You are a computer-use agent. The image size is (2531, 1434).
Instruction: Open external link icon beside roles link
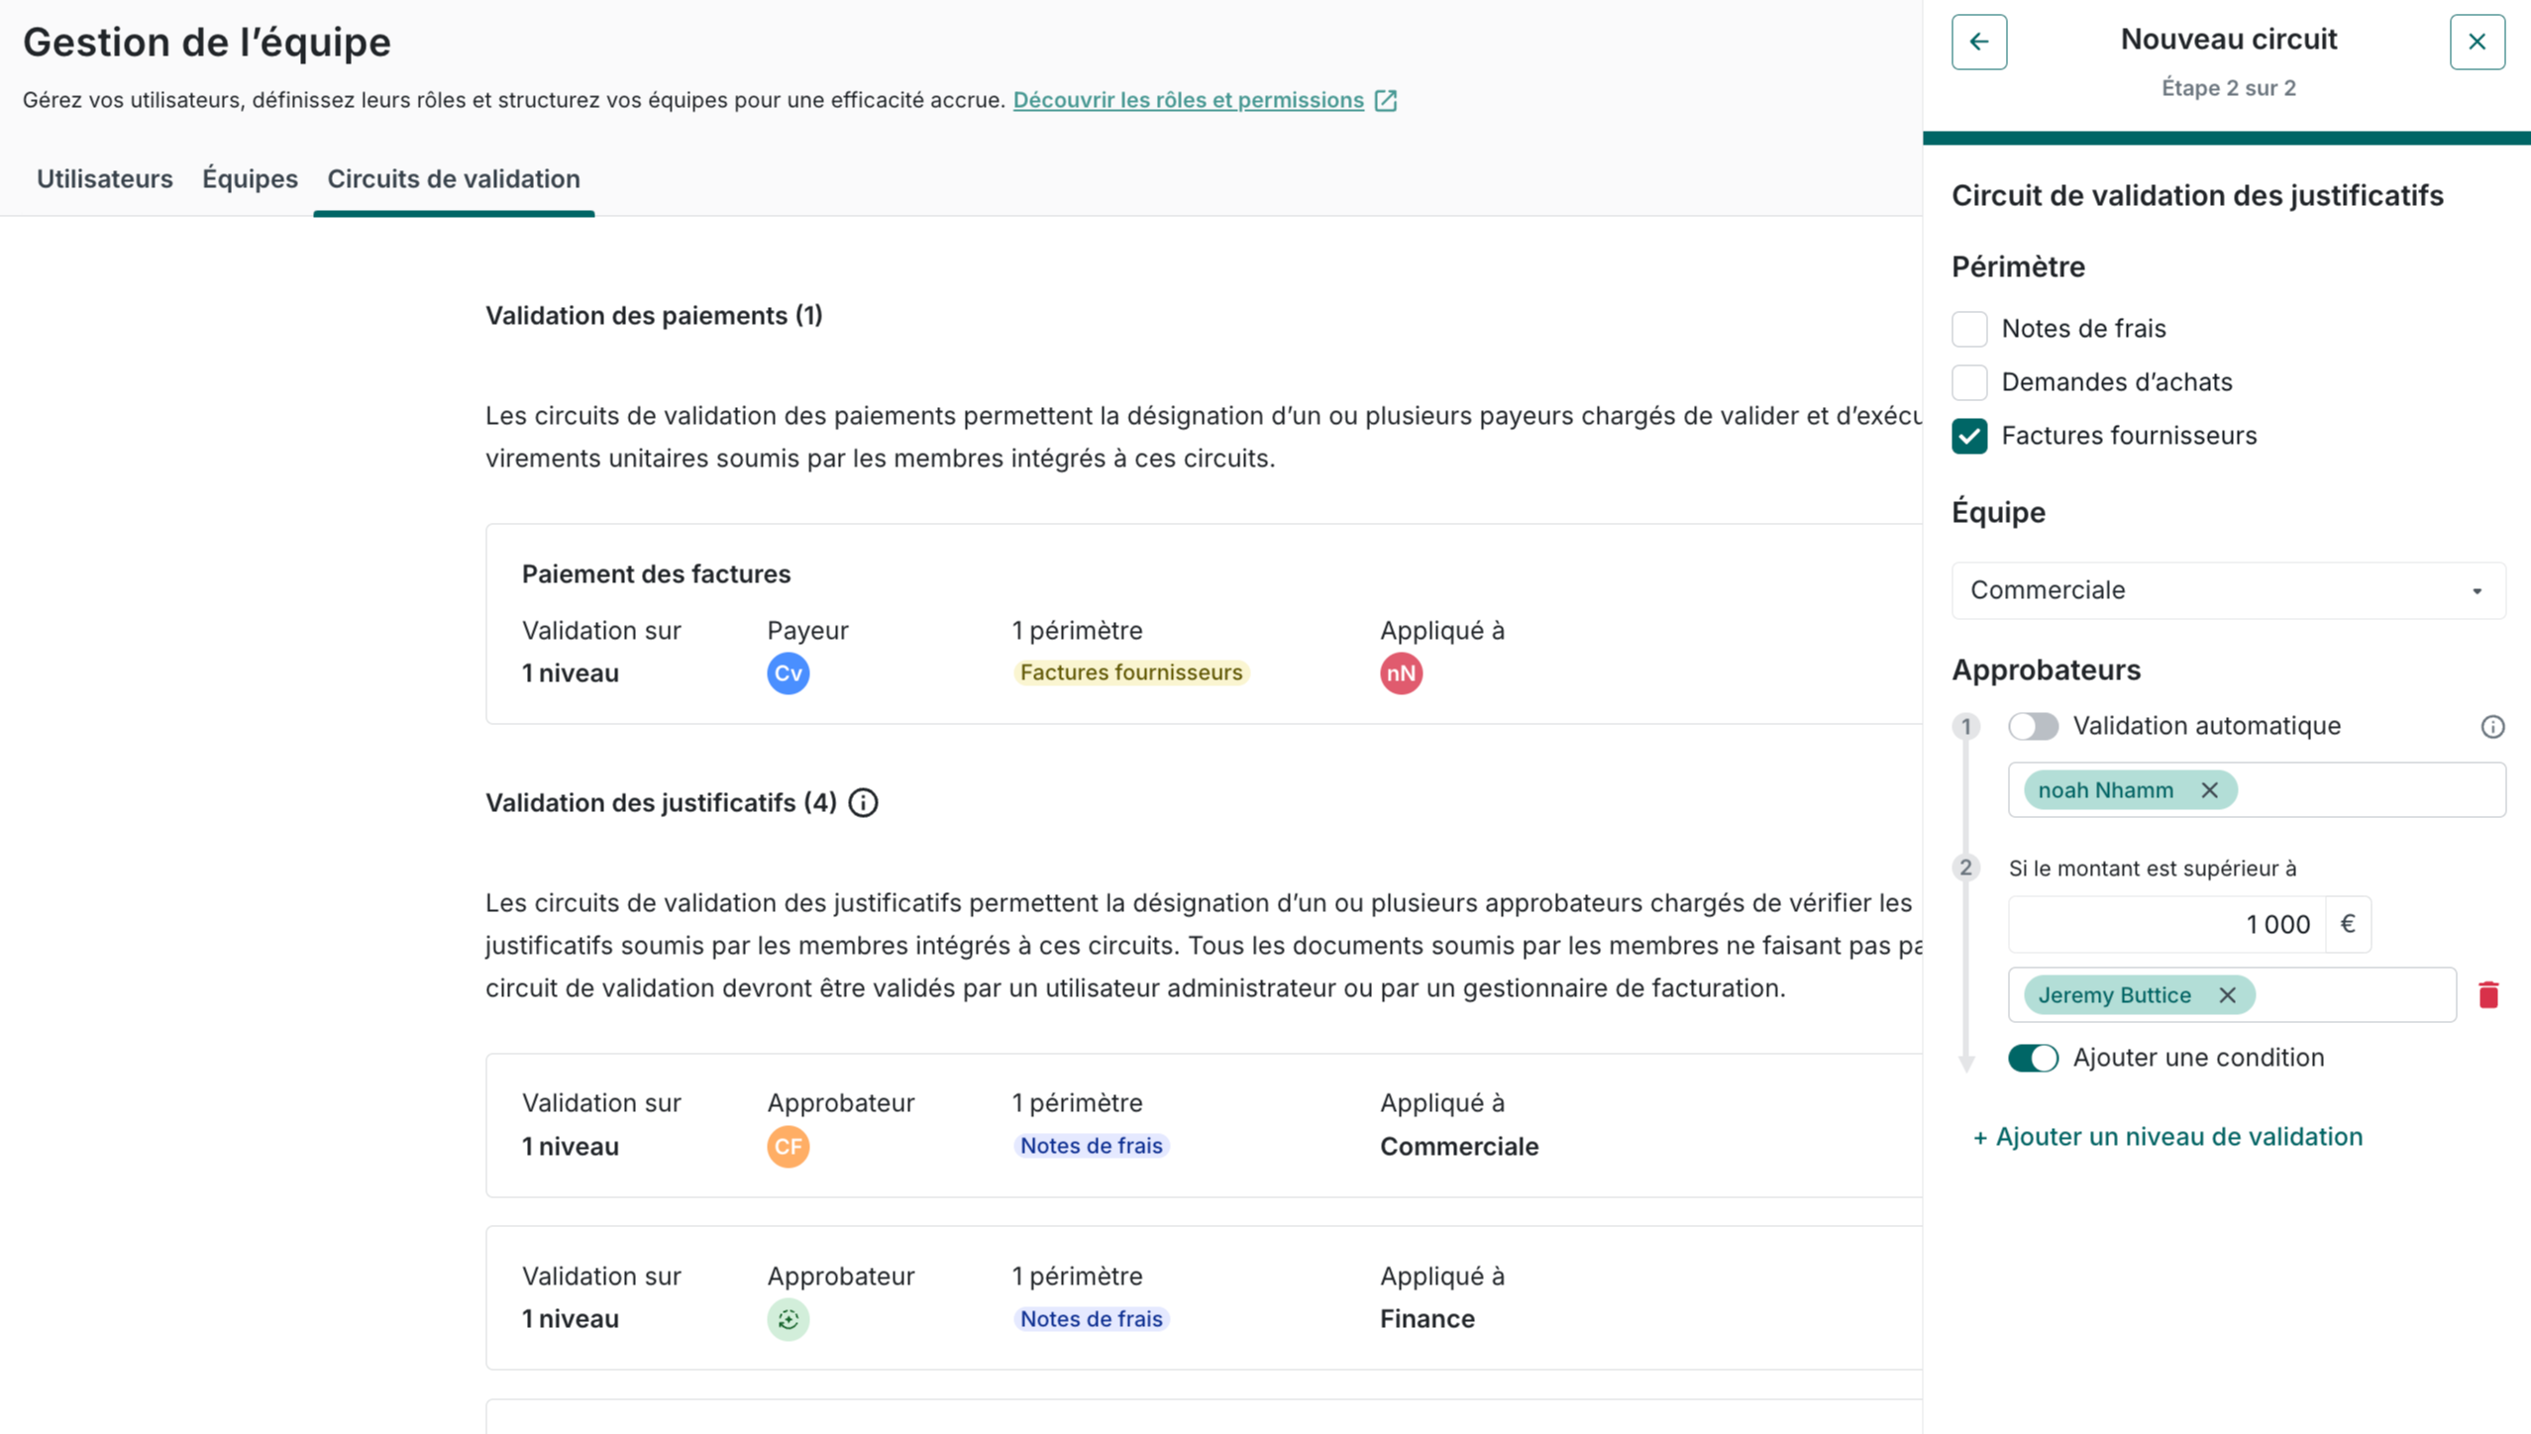(x=1385, y=100)
